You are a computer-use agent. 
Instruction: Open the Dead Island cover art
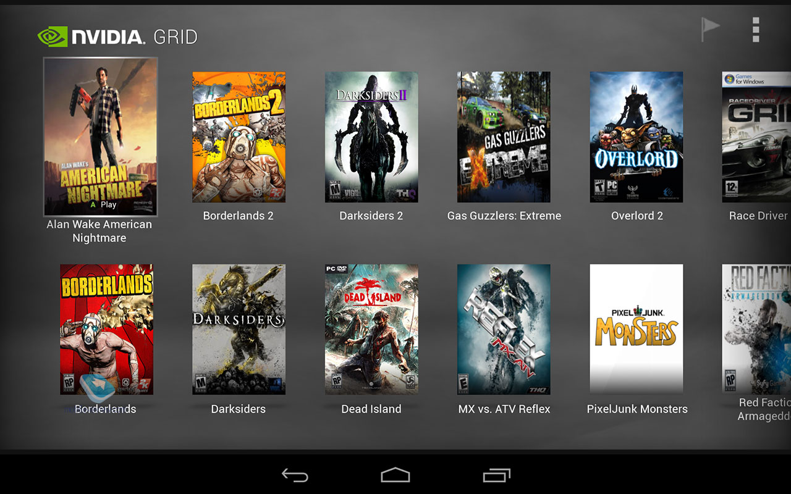371,330
